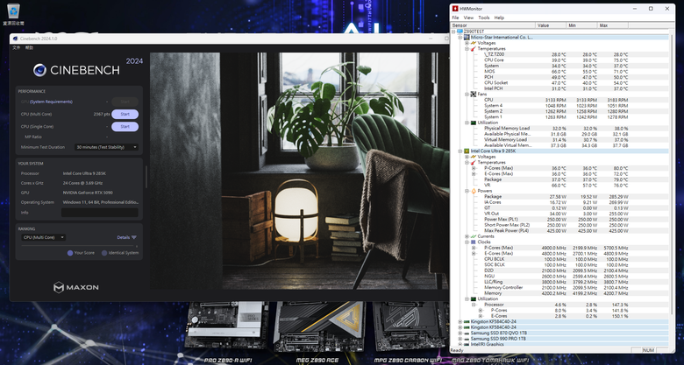
Task: Click the Voltages icon under Micro-Star
Action: point(474,43)
